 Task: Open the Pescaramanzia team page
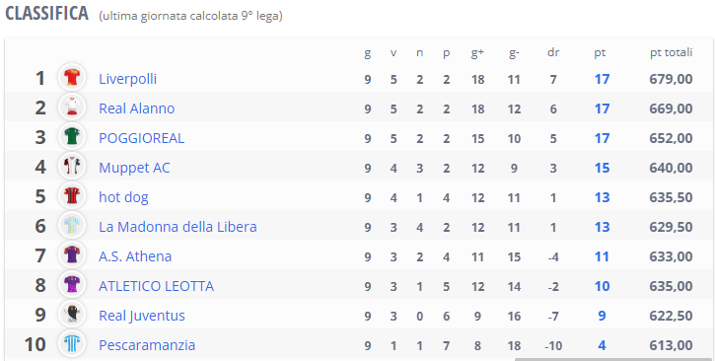[147, 345]
